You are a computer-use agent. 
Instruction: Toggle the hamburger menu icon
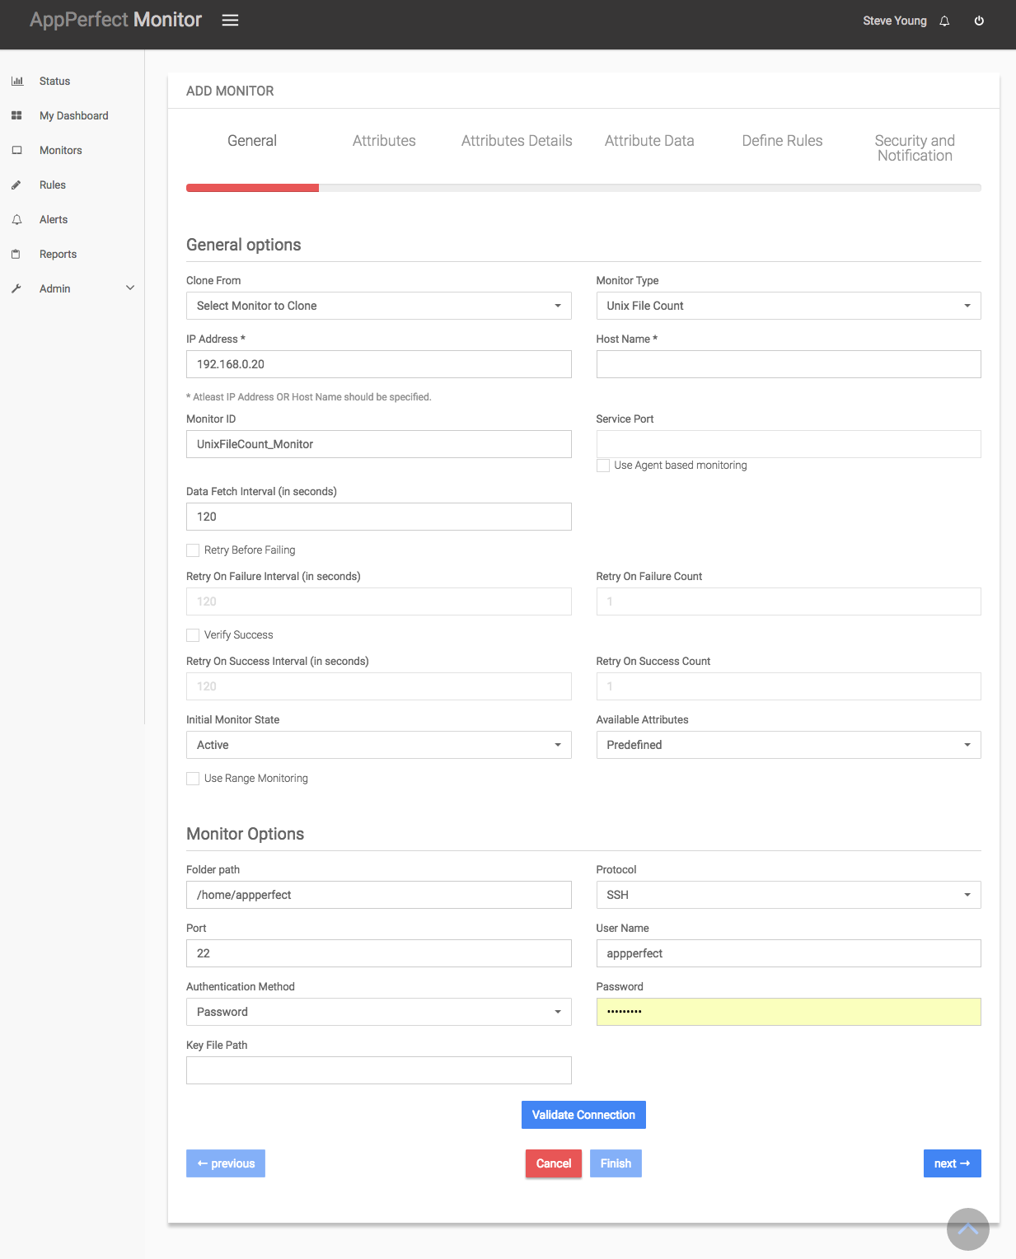230,20
